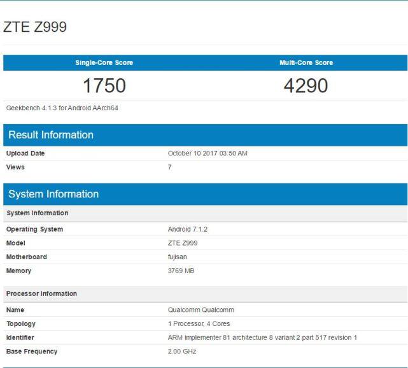Click the Result Information section header

click(206, 135)
